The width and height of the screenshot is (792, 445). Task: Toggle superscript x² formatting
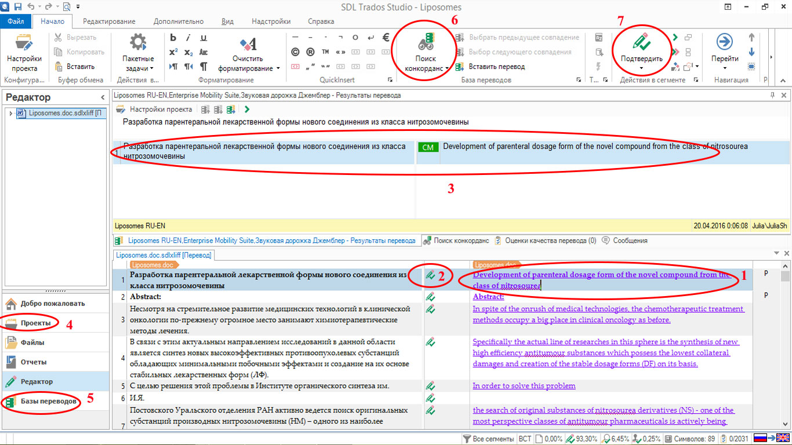[x=173, y=52]
